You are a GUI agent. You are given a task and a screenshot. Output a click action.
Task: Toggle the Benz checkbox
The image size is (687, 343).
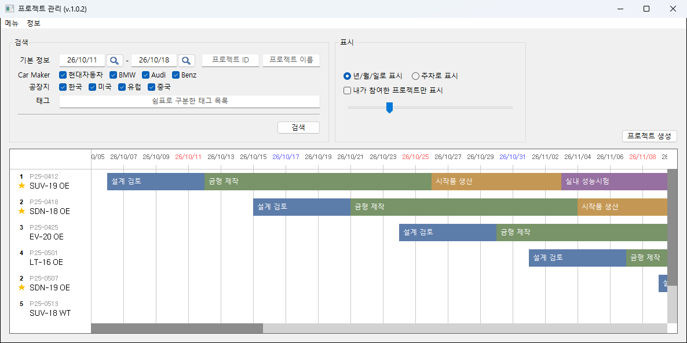coord(176,75)
